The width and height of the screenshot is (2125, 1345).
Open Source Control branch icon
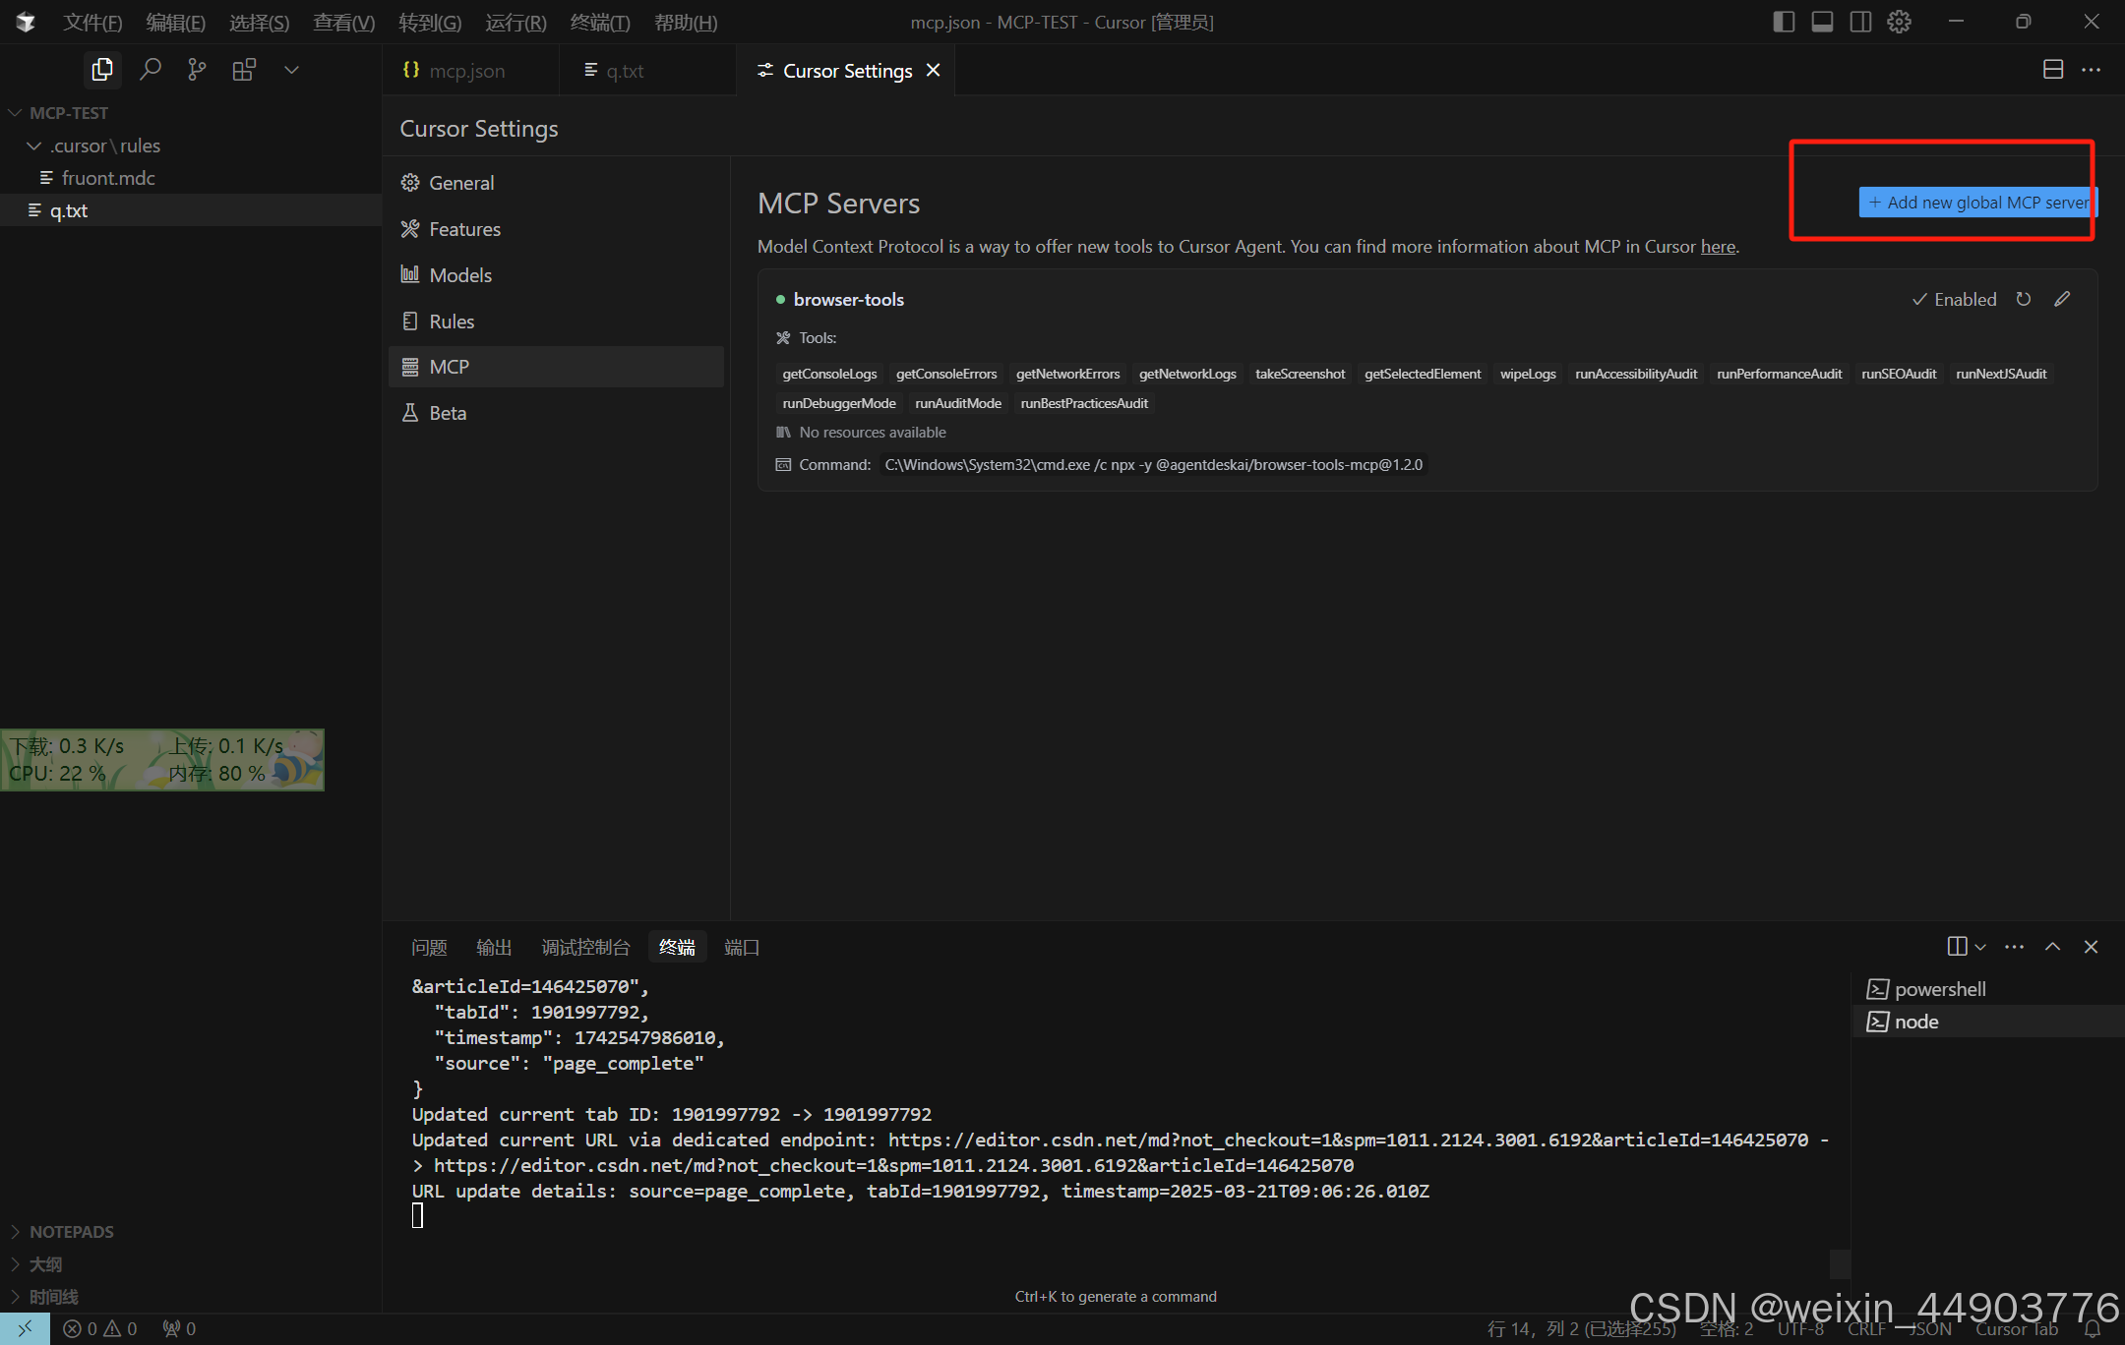coord(197,70)
